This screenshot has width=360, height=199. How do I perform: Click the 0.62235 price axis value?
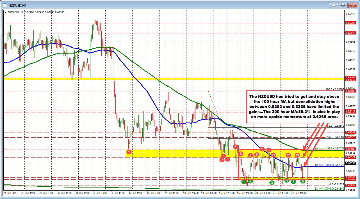tap(350, 171)
